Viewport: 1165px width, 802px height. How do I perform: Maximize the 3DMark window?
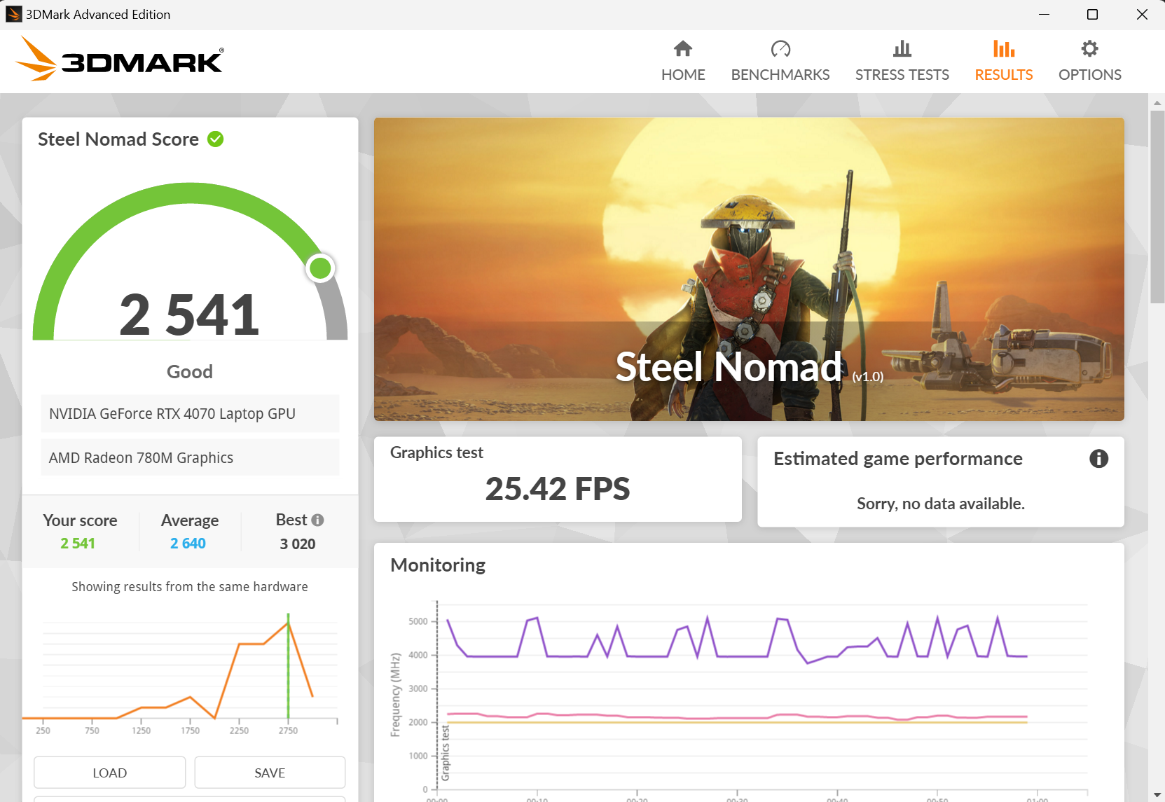(1092, 14)
